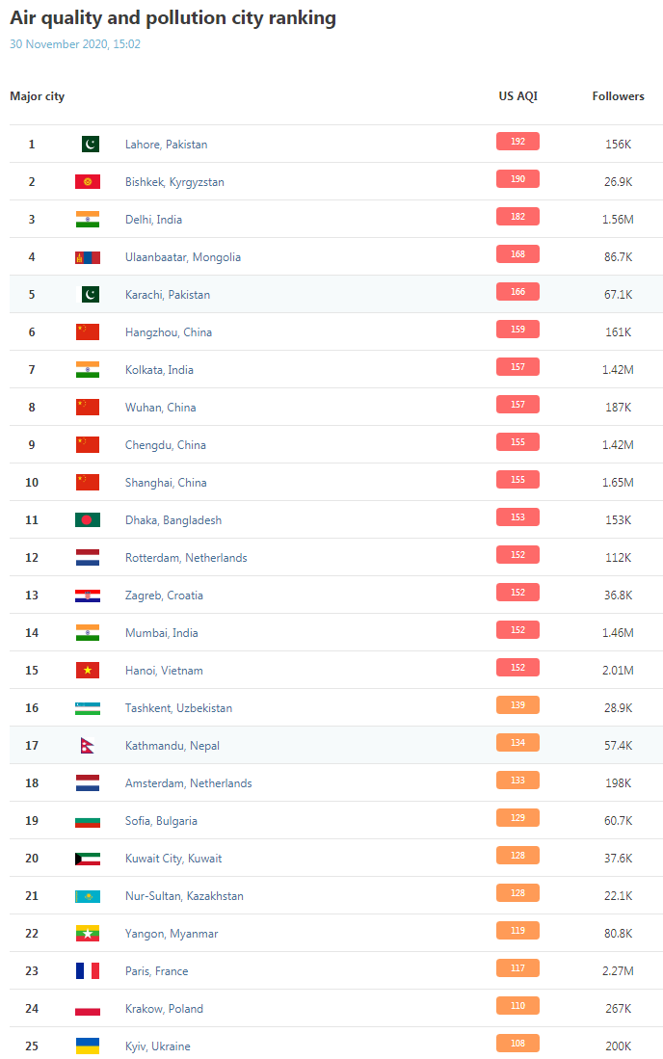This screenshot has width=663, height=1059.
Task: Open the Ulaanbaatar, Mongolia link
Action: [183, 257]
